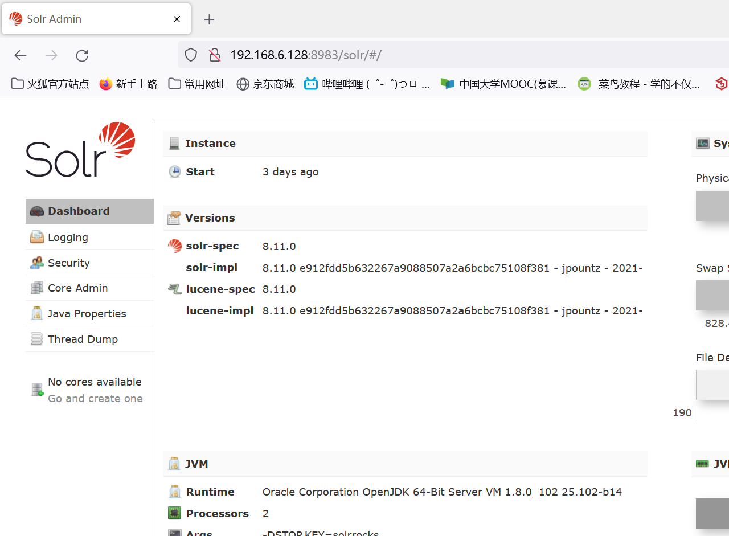Click the Processors value 2
Viewport: 729px width, 536px height.
(x=266, y=514)
